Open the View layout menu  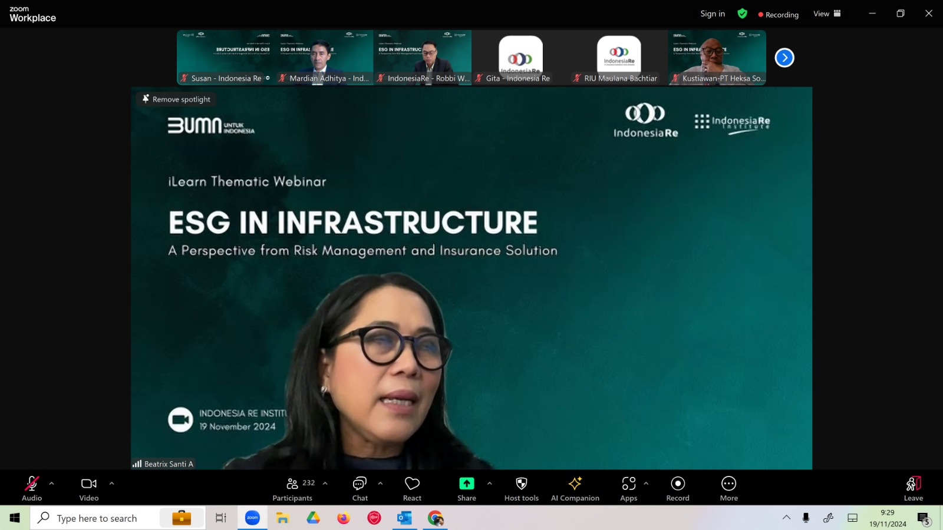[x=827, y=14]
